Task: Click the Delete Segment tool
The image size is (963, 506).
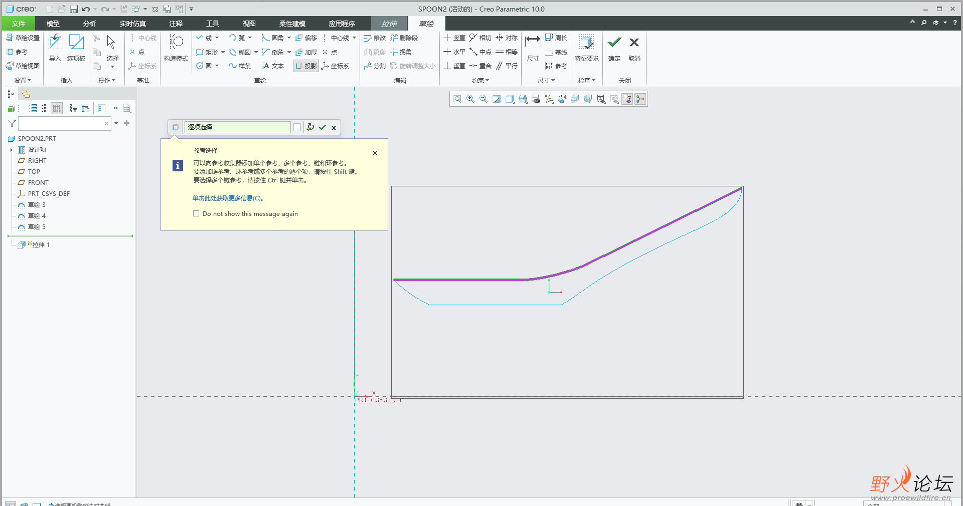Action: 404,38
